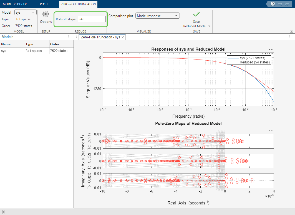Expand the Save Reduced Model arrow

209,26
